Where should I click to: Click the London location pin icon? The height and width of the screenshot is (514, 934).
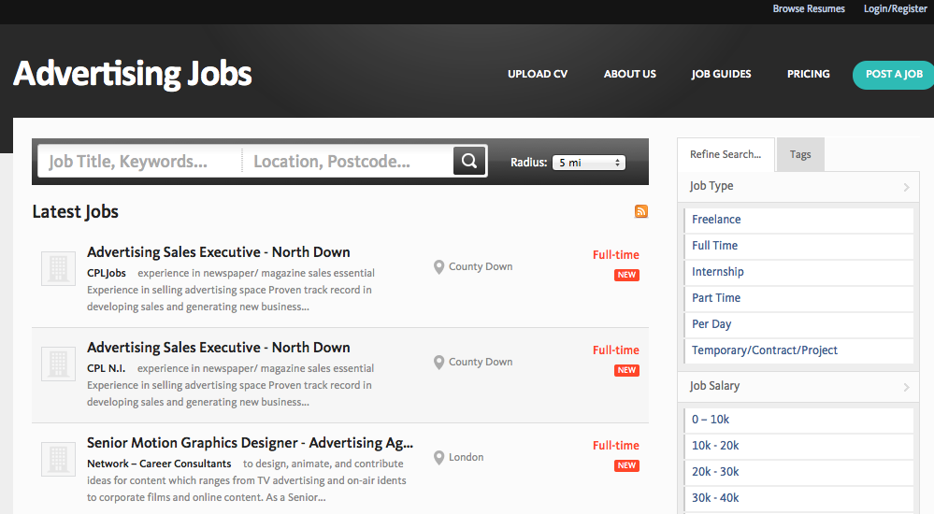439,458
